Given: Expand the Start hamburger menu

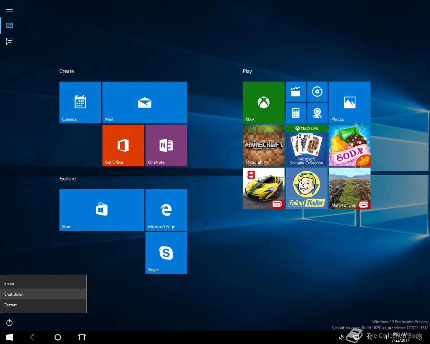Looking at the screenshot, I should (9, 9).
